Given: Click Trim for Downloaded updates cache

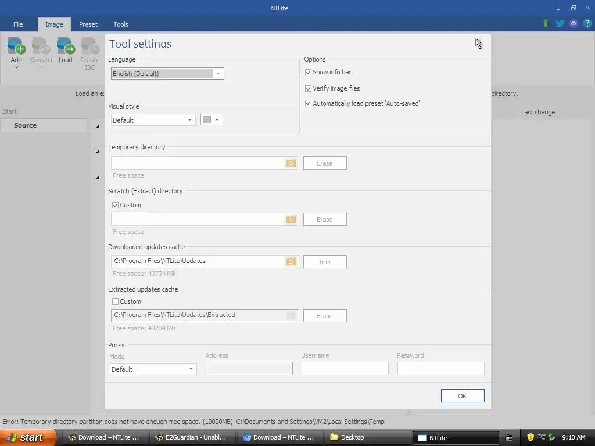Looking at the screenshot, I should tap(325, 262).
